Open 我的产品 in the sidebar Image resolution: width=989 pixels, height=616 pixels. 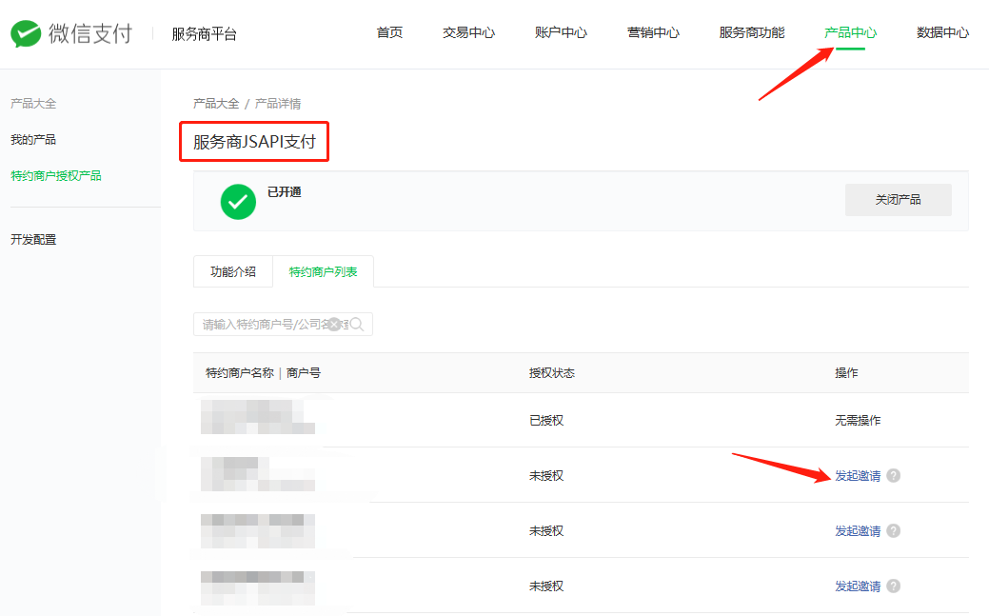click(33, 140)
